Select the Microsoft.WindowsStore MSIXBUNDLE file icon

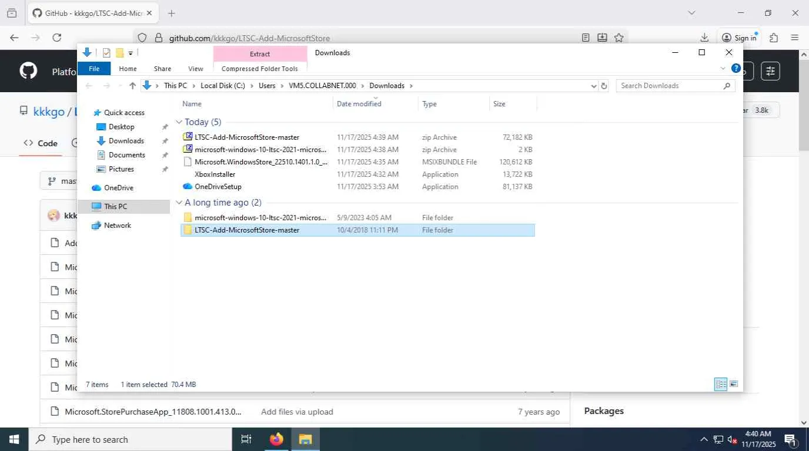tap(188, 161)
